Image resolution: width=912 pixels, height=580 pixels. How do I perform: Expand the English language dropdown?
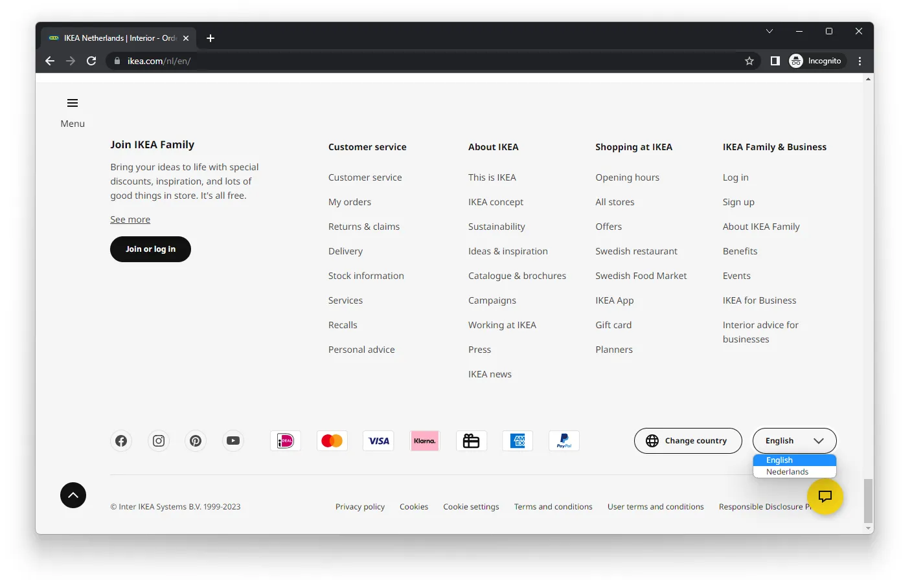point(795,441)
